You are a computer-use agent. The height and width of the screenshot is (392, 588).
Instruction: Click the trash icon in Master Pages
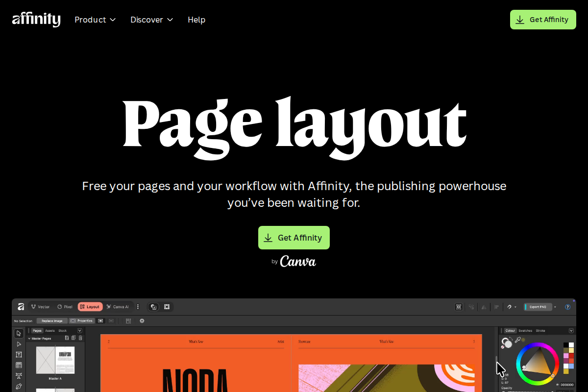click(x=80, y=338)
